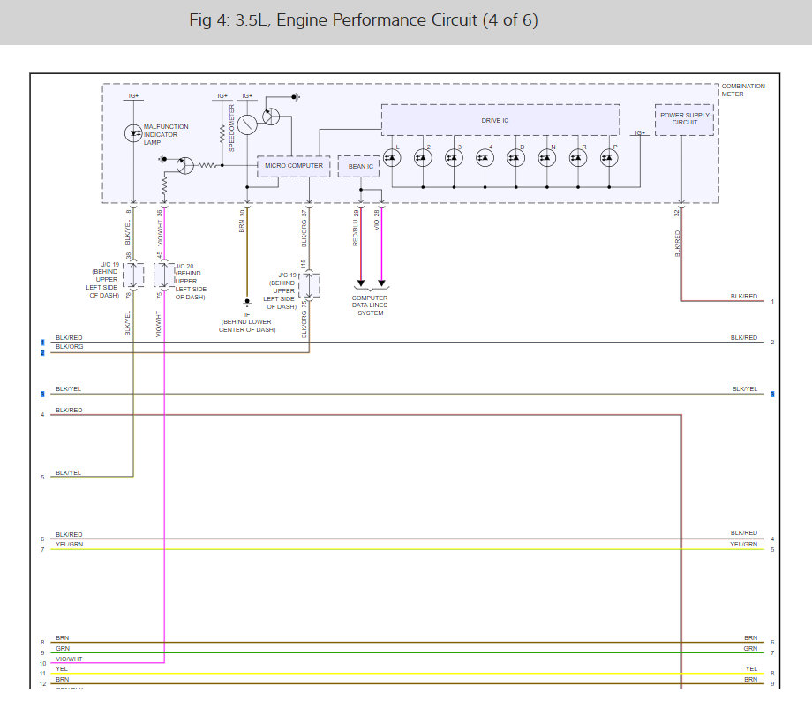Click the IG+ label above the malfunction lamp

[133, 96]
